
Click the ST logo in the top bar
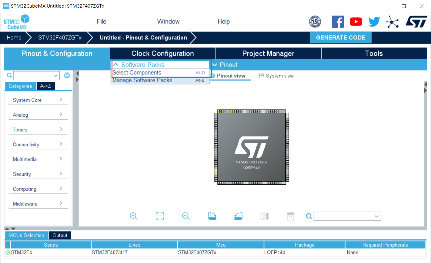(x=416, y=22)
